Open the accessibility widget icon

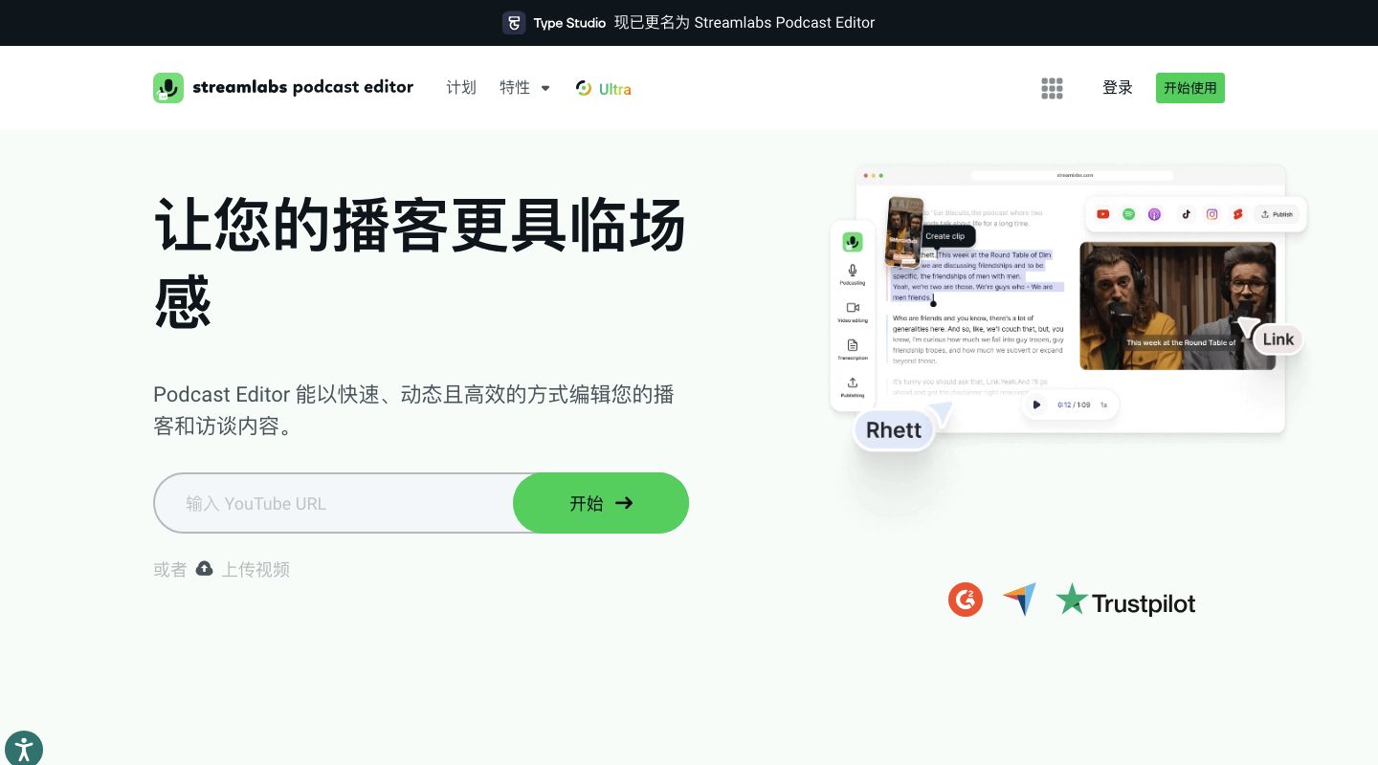(x=23, y=748)
